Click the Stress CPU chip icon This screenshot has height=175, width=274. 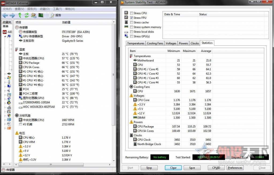126,13
